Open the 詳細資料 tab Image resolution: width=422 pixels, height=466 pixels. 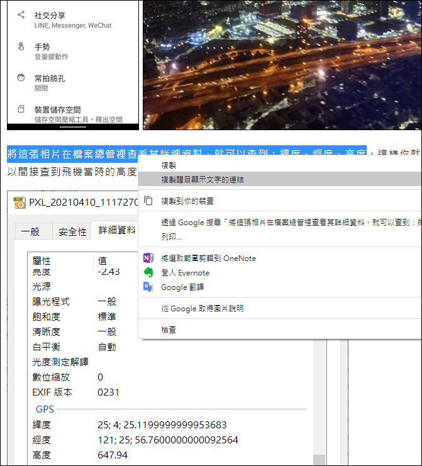(114, 230)
